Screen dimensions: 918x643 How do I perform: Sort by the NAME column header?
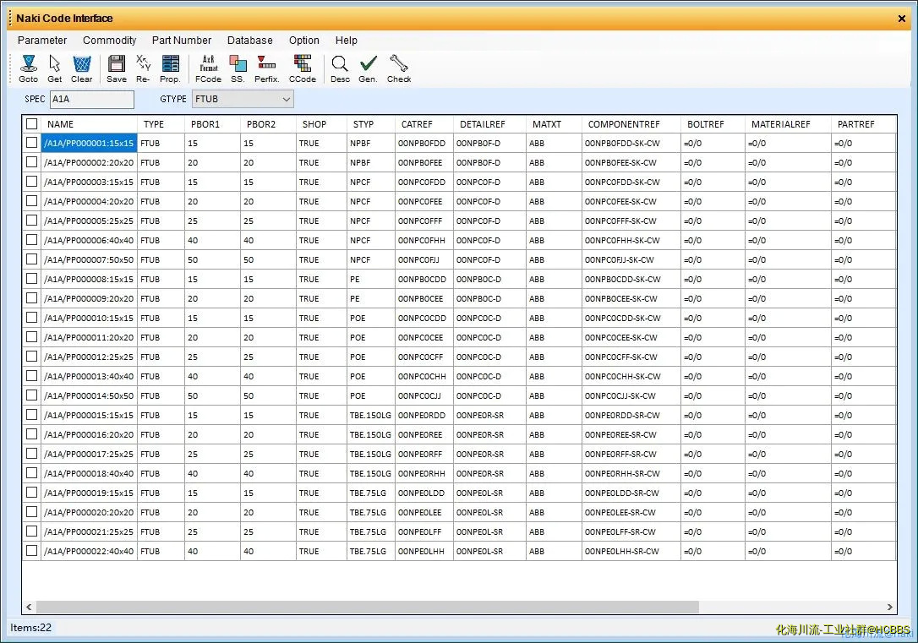[x=89, y=124]
